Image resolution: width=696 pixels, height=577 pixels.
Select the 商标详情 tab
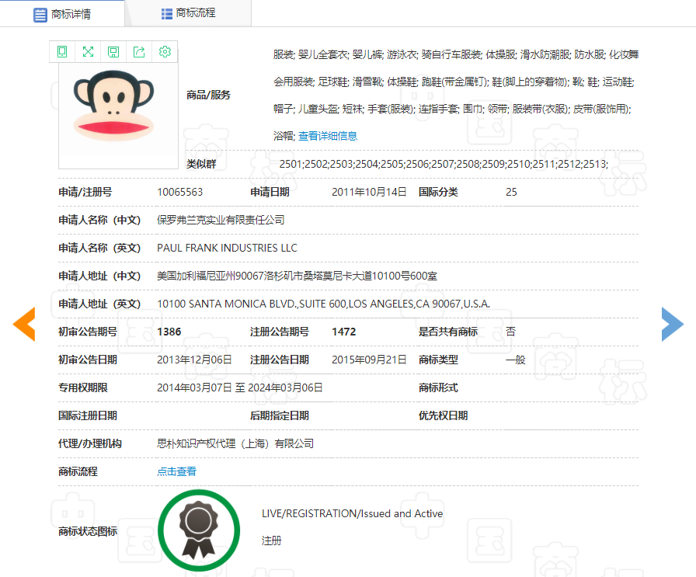[x=62, y=14]
